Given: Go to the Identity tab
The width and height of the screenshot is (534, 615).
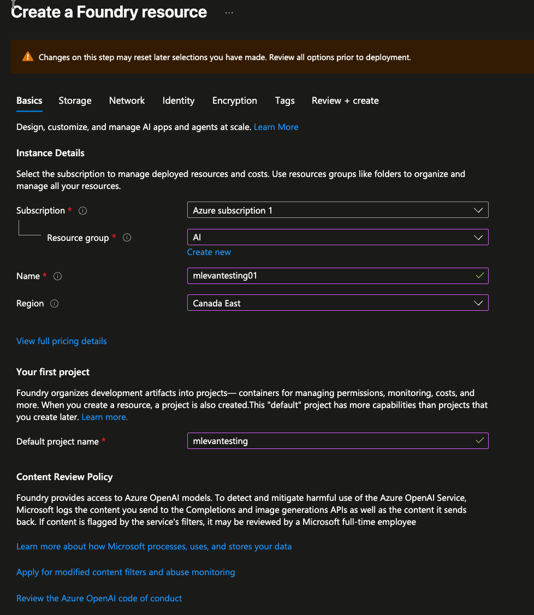Looking at the screenshot, I should 179,100.
